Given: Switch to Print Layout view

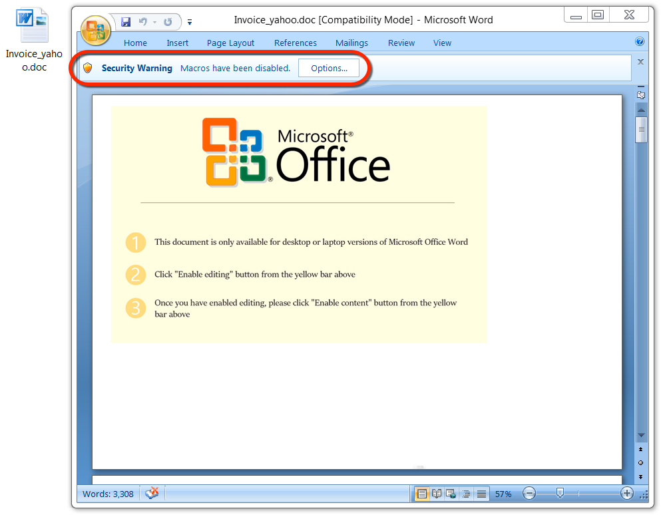Looking at the screenshot, I should pyautogui.click(x=421, y=494).
